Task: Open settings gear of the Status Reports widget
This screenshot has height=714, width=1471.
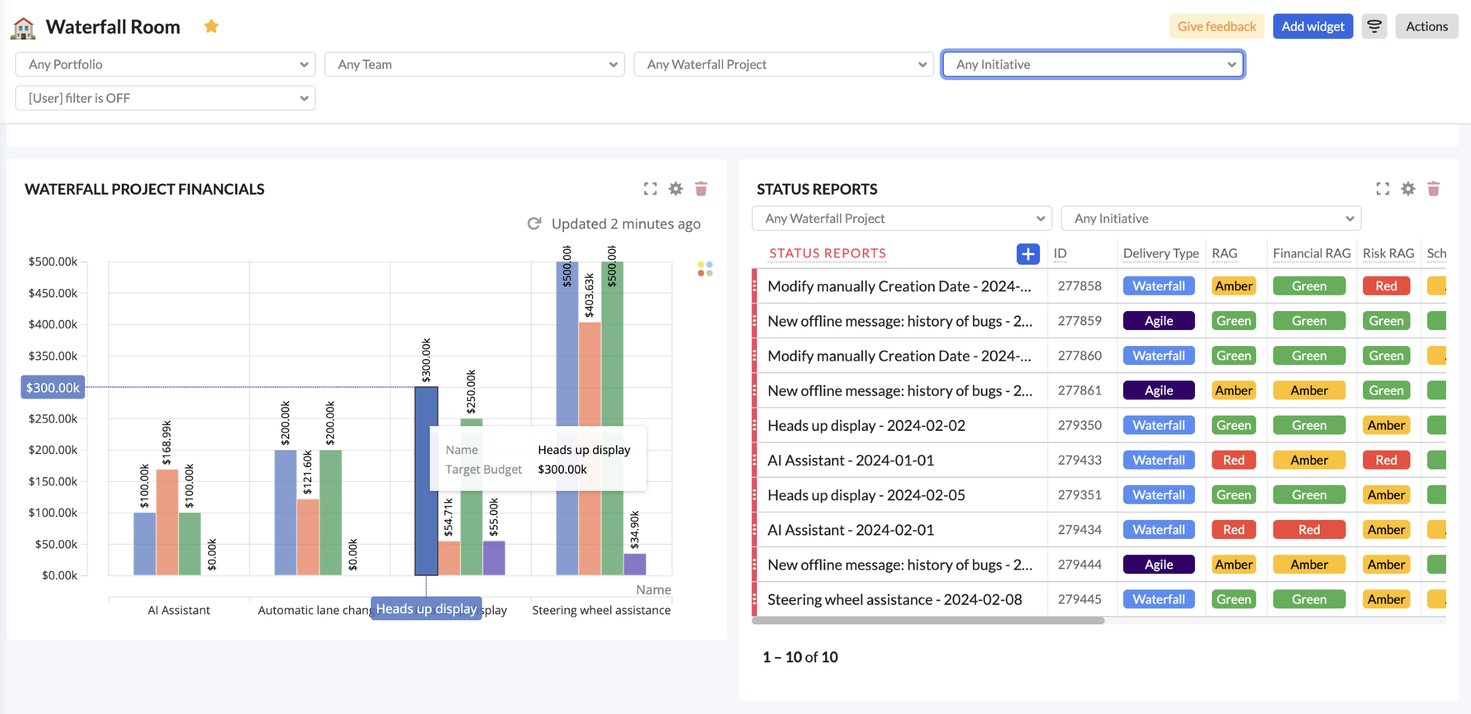Action: (x=1408, y=189)
